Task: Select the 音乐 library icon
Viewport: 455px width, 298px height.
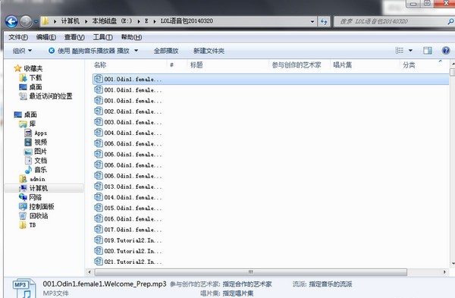Action: click(x=28, y=170)
